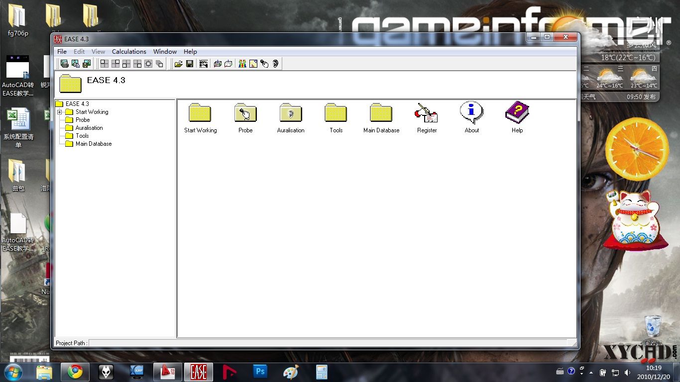The height and width of the screenshot is (382, 680).
Task: Open the Help menu
Action: [190, 51]
